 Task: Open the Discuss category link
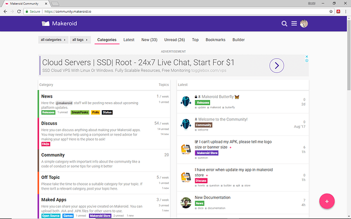[49, 123]
